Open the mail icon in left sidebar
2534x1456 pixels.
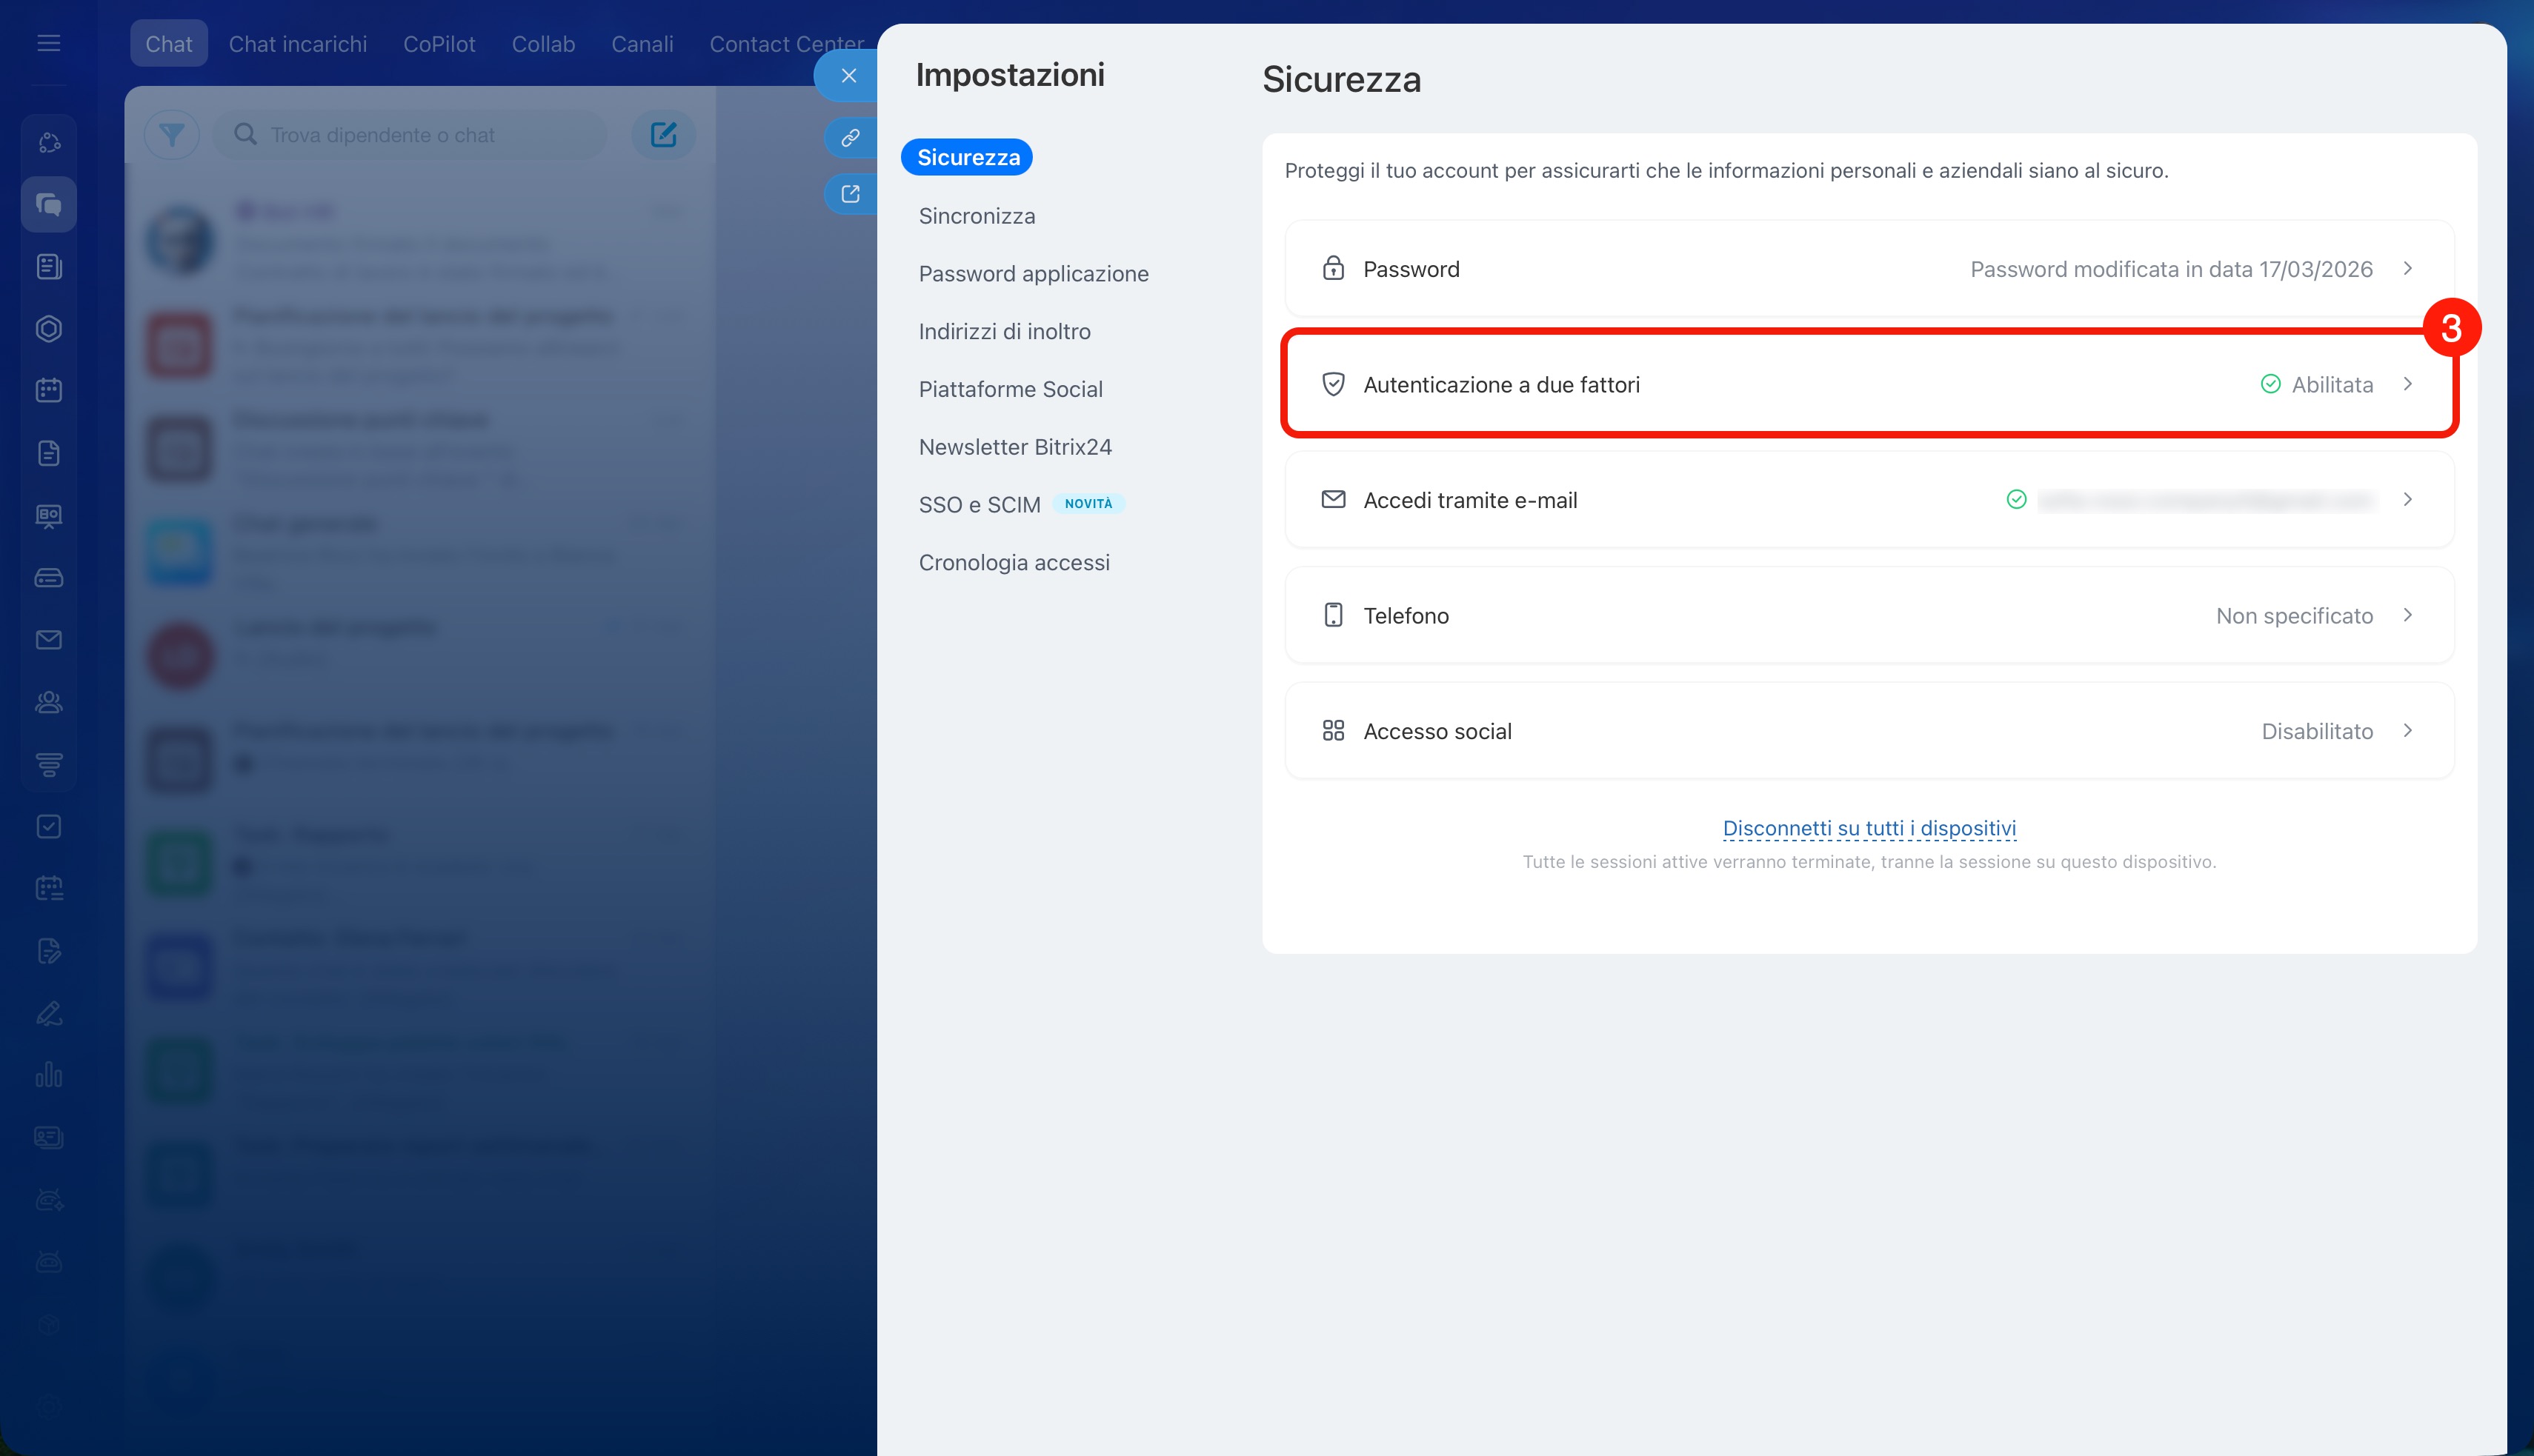pyautogui.click(x=48, y=639)
